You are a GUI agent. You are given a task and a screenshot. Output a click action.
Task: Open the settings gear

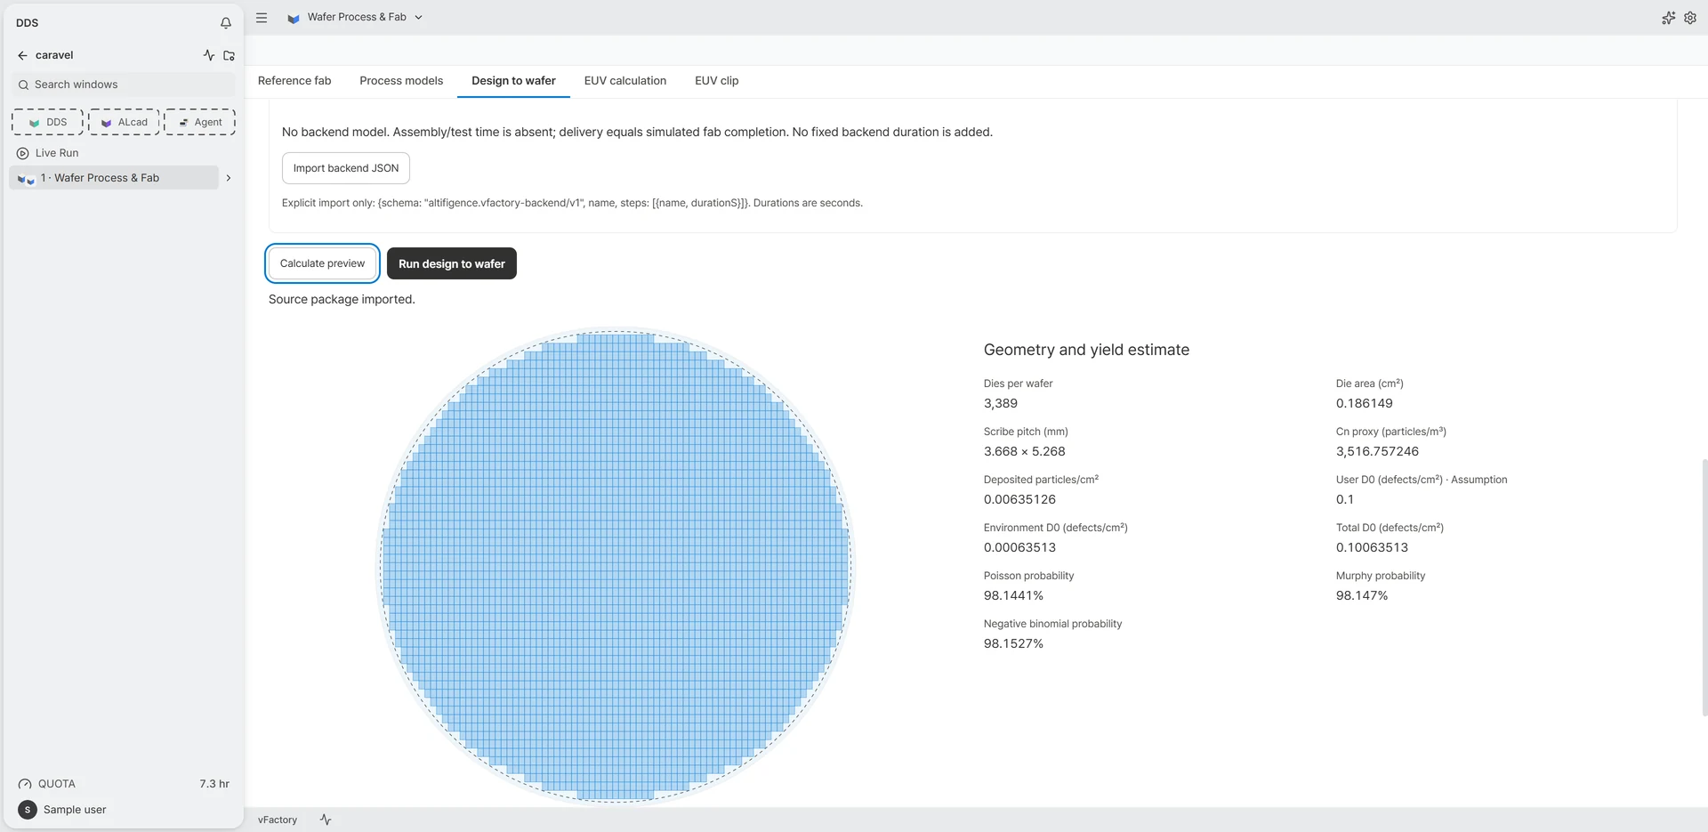pyautogui.click(x=1690, y=18)
